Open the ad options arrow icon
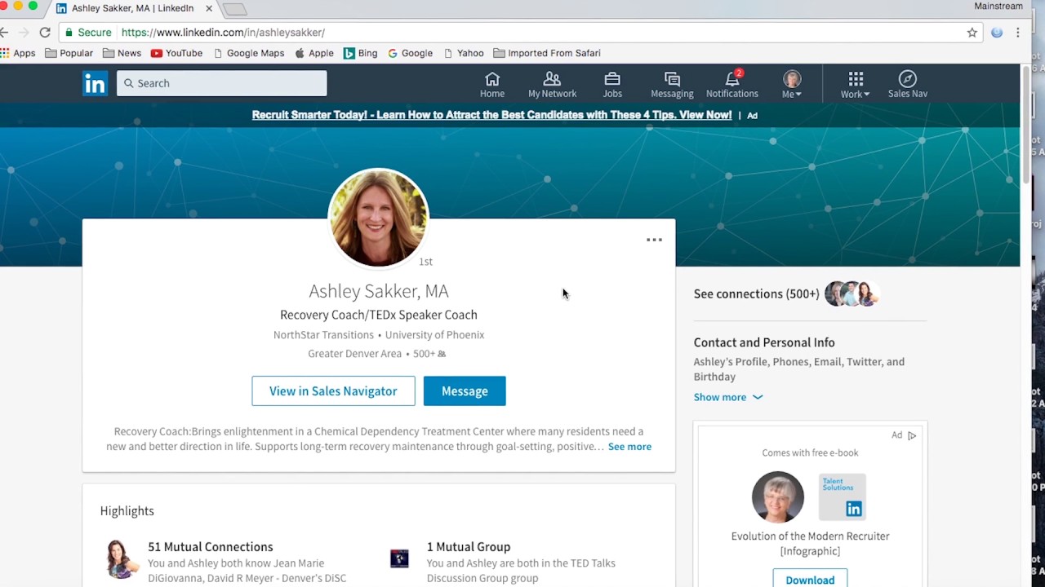The width and height of the screenshot is (1045, 587). click(912, 435)
